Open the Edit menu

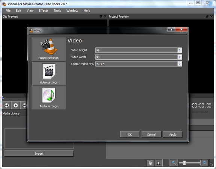click(x=18, y=11)
